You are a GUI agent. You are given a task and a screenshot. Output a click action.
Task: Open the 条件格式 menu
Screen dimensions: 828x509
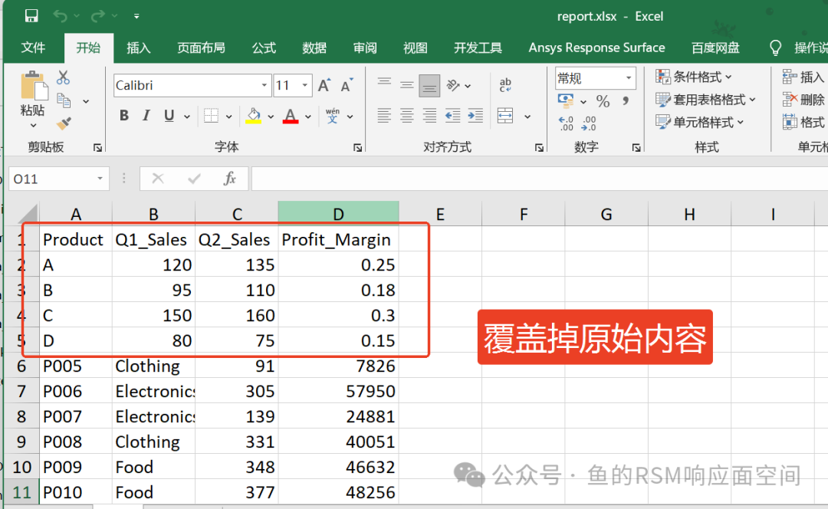point(694,77)
